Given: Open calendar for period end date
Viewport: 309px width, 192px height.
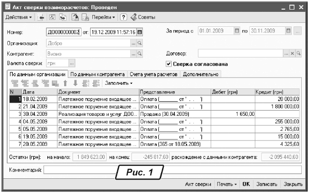Looking at the screenshot, I should point(288,31).
